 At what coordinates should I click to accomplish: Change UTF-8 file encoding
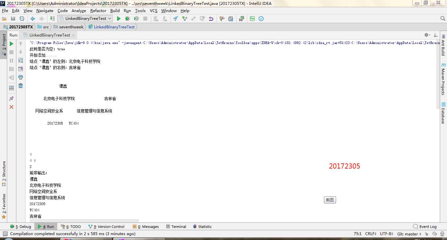pyautogui.click(x=386, y=234)
